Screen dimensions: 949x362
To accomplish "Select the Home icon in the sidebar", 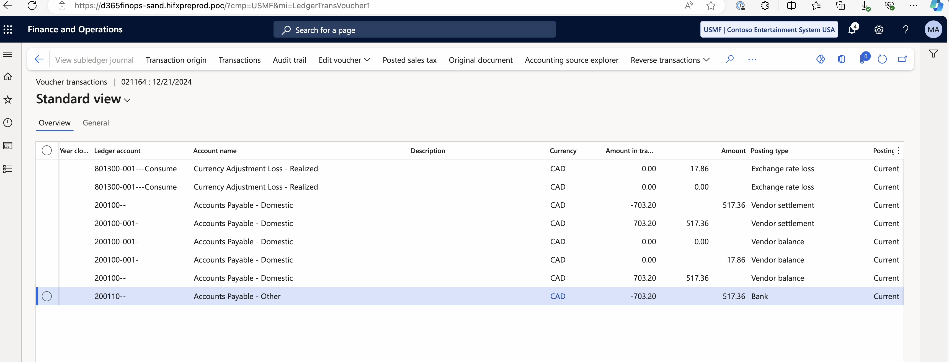I will tap(8, 77).
